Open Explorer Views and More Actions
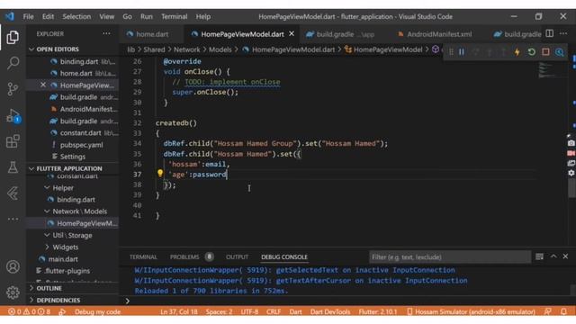576x324 pixels. tap(106, 33)
